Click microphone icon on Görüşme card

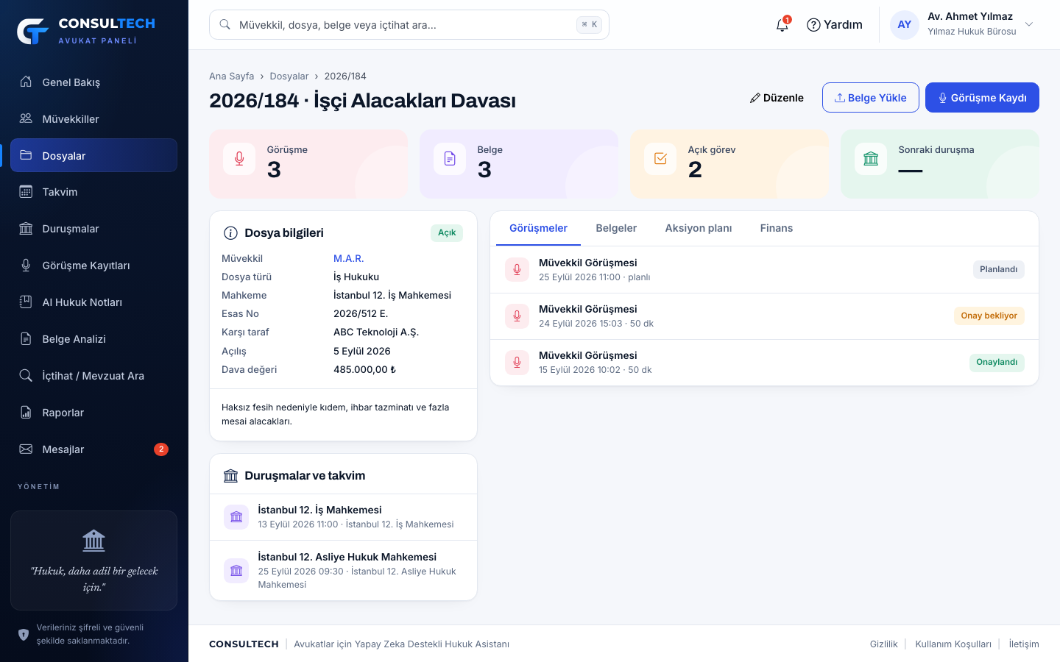(x=239, y=159)
